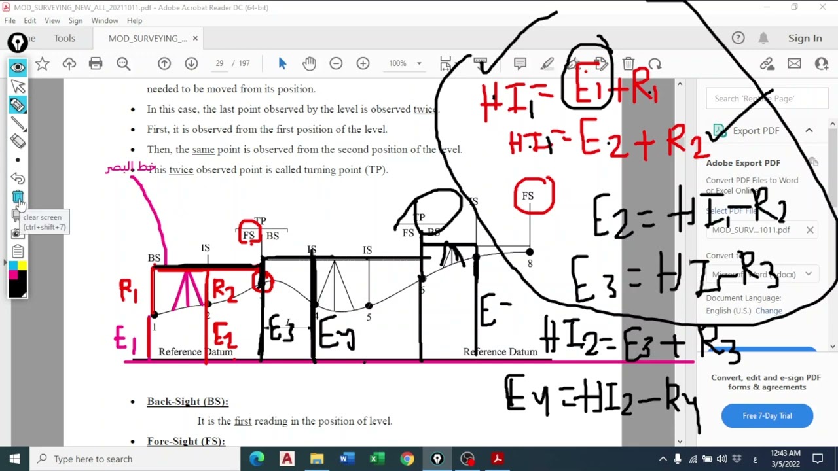
Task: Click the page number field showing 29
Action: point(219,63)
